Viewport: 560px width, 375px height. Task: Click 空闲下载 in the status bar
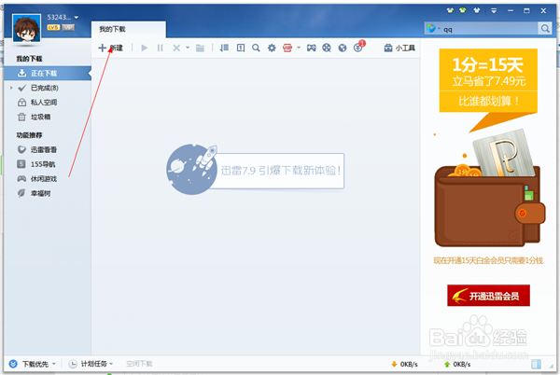(139, 364)
